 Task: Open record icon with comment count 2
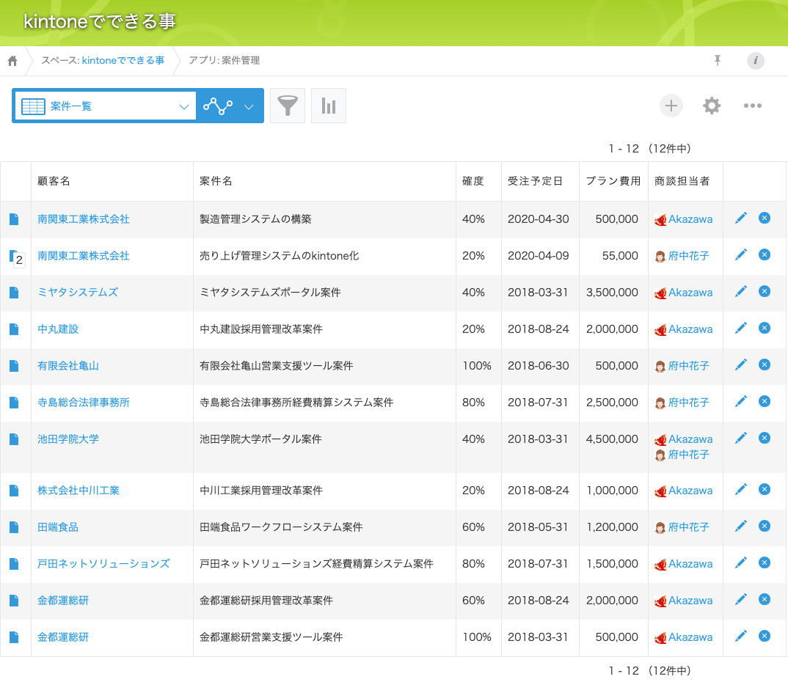tap(17, 257)
